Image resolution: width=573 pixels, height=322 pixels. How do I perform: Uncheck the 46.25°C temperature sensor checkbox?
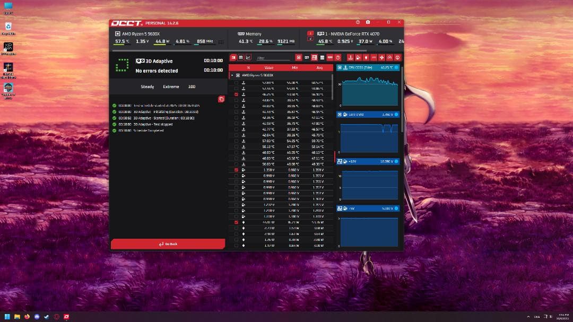tap(236, 94)
